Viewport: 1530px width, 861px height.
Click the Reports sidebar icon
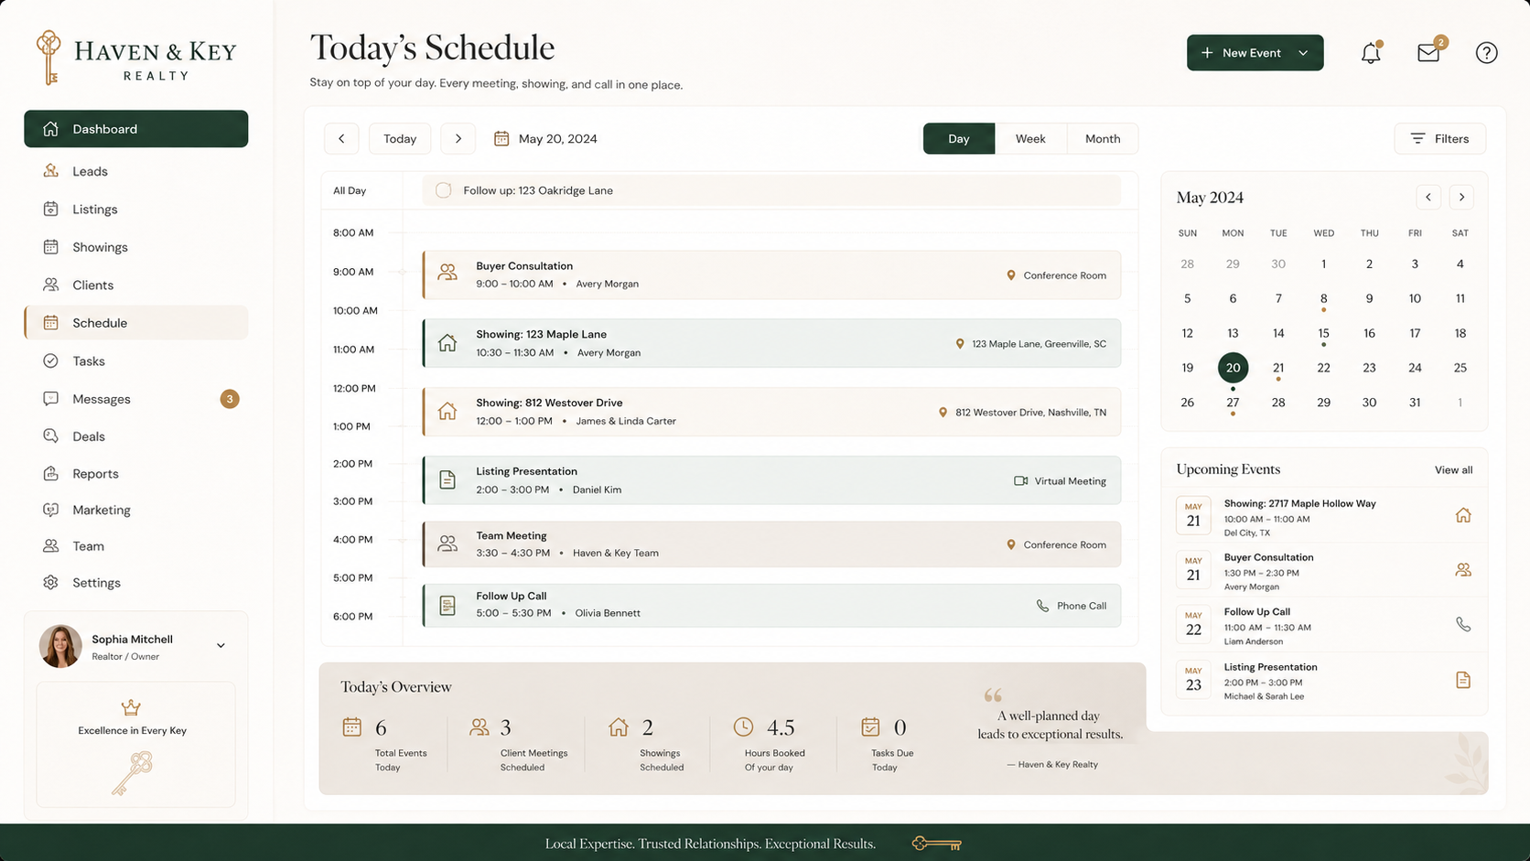(x=51, y=473)
